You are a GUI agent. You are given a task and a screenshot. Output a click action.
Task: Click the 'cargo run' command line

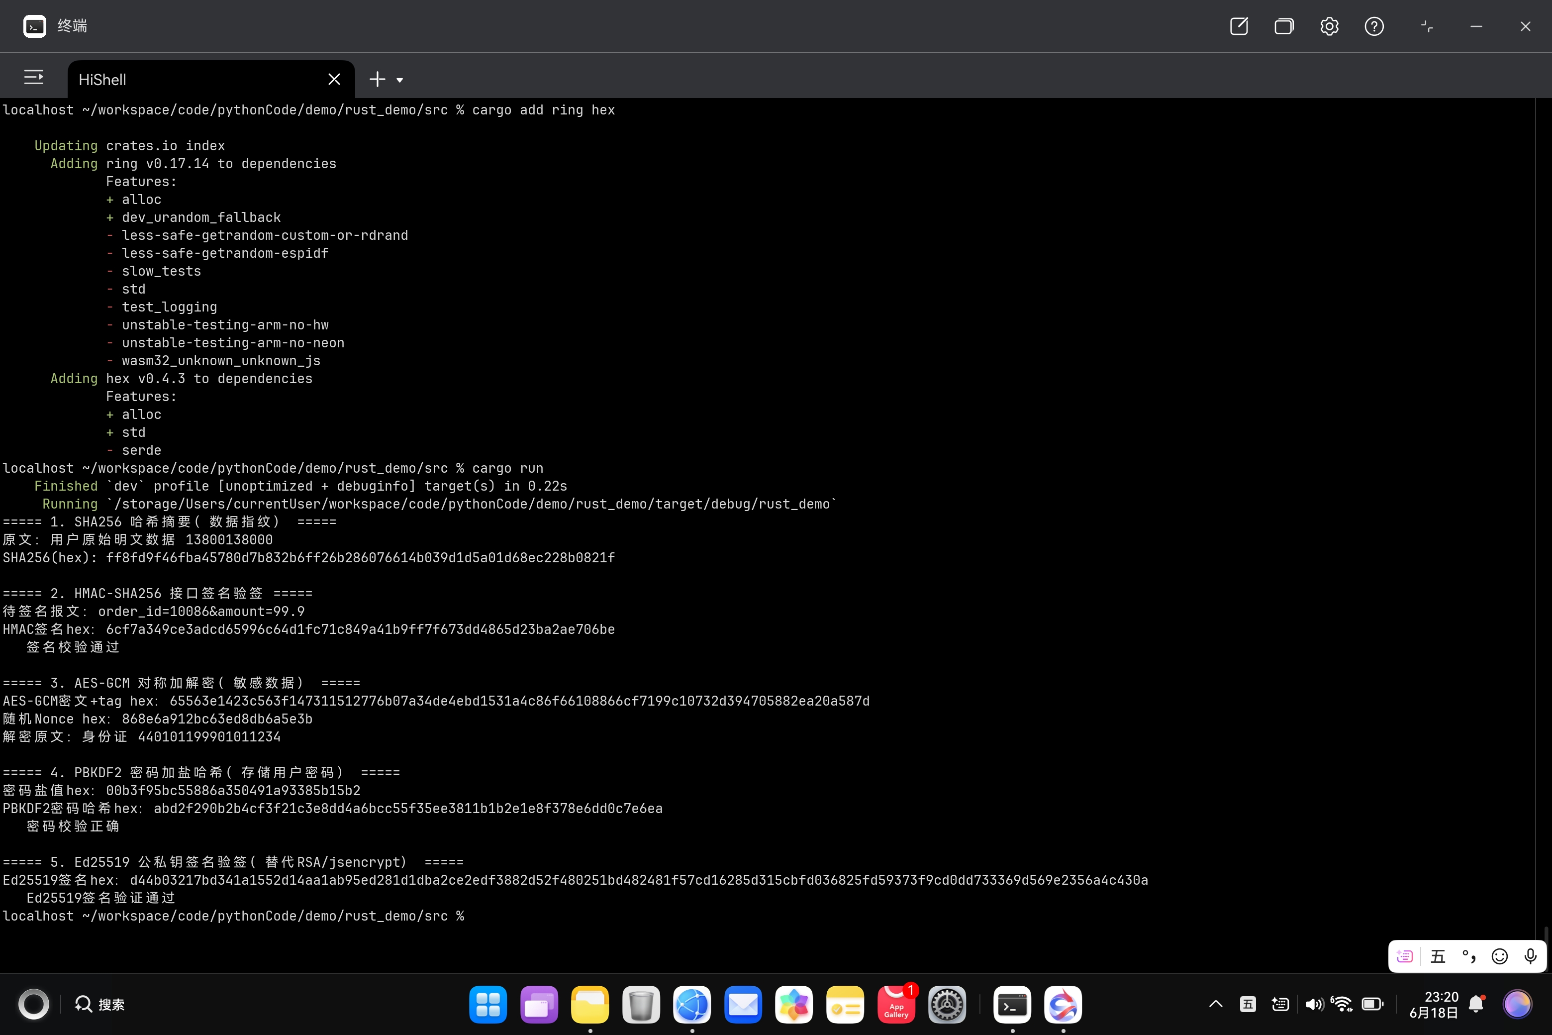coord(273,468)
